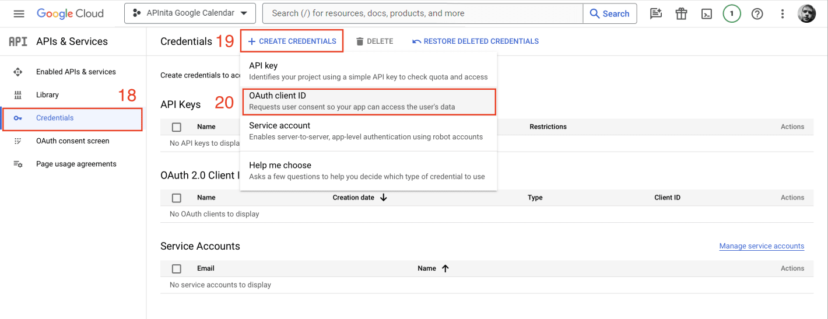
Task: Open the Gemini AI assistant icon
Action: tap(656, 13)
